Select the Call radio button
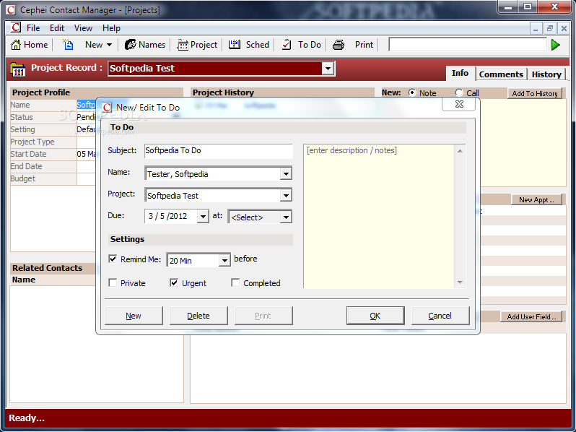This screenshot has width=576, height=432. click(x=459, y=92)
